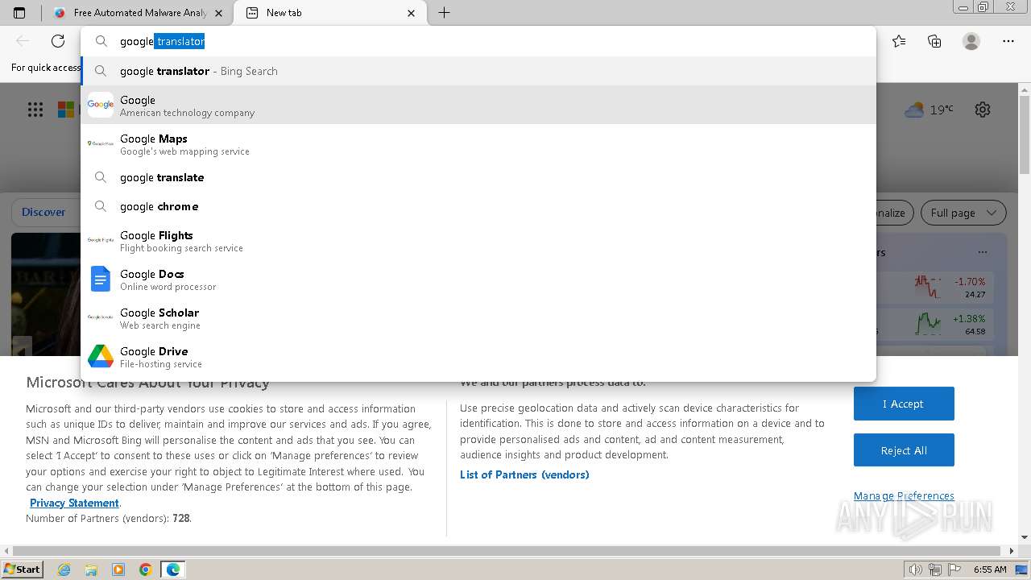Refresh the page with reload icon
The width and height of the screenshot is (1031, 580).
[x=58, y=41]
